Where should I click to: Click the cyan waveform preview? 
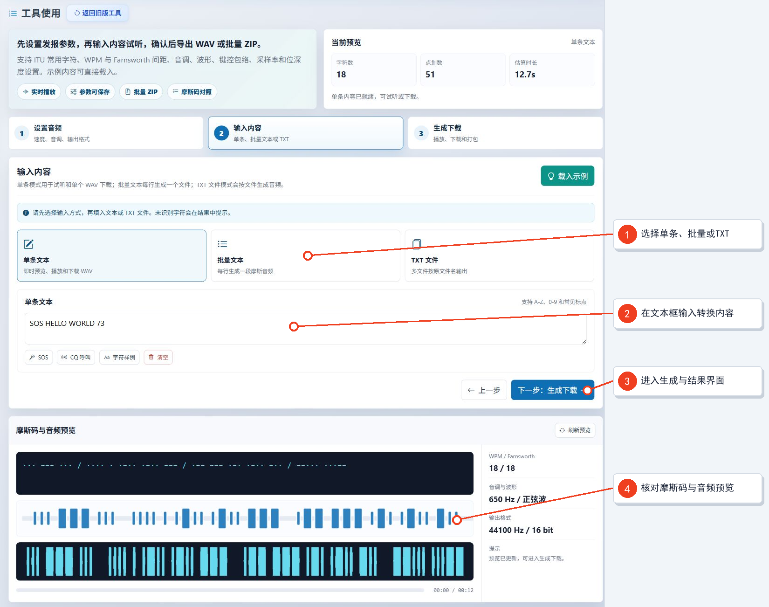click(x=245, y=561)
